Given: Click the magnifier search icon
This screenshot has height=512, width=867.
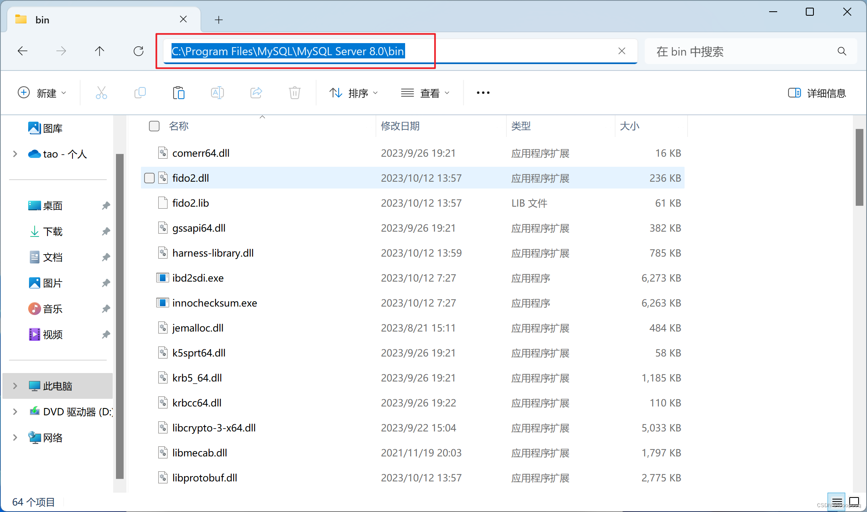Looking at the screenshot, I should point(842,51).
